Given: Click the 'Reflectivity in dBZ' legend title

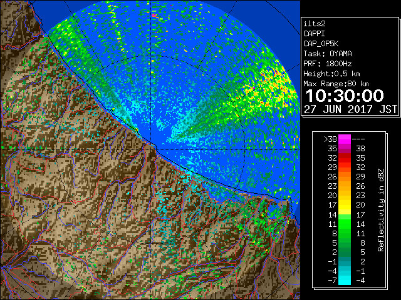Looking at the screenshot, I should pos(380,210).
